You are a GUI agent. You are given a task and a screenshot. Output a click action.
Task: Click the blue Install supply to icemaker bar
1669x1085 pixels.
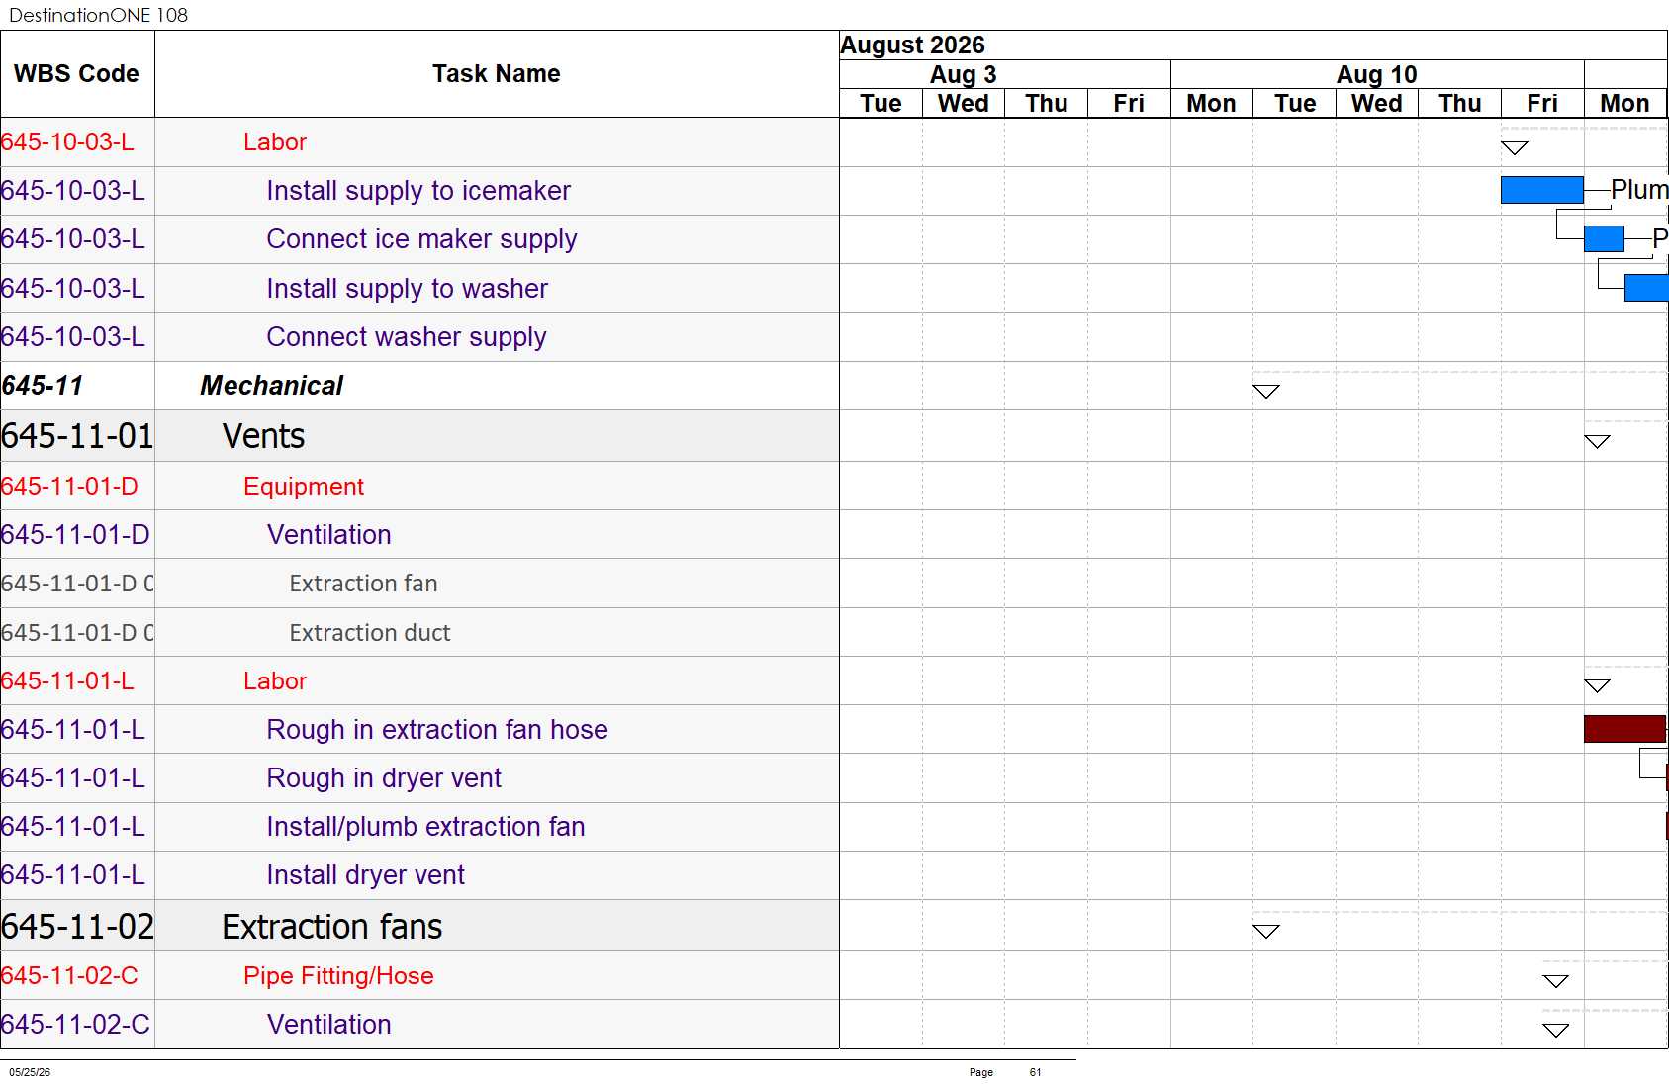coord(1541,190)
